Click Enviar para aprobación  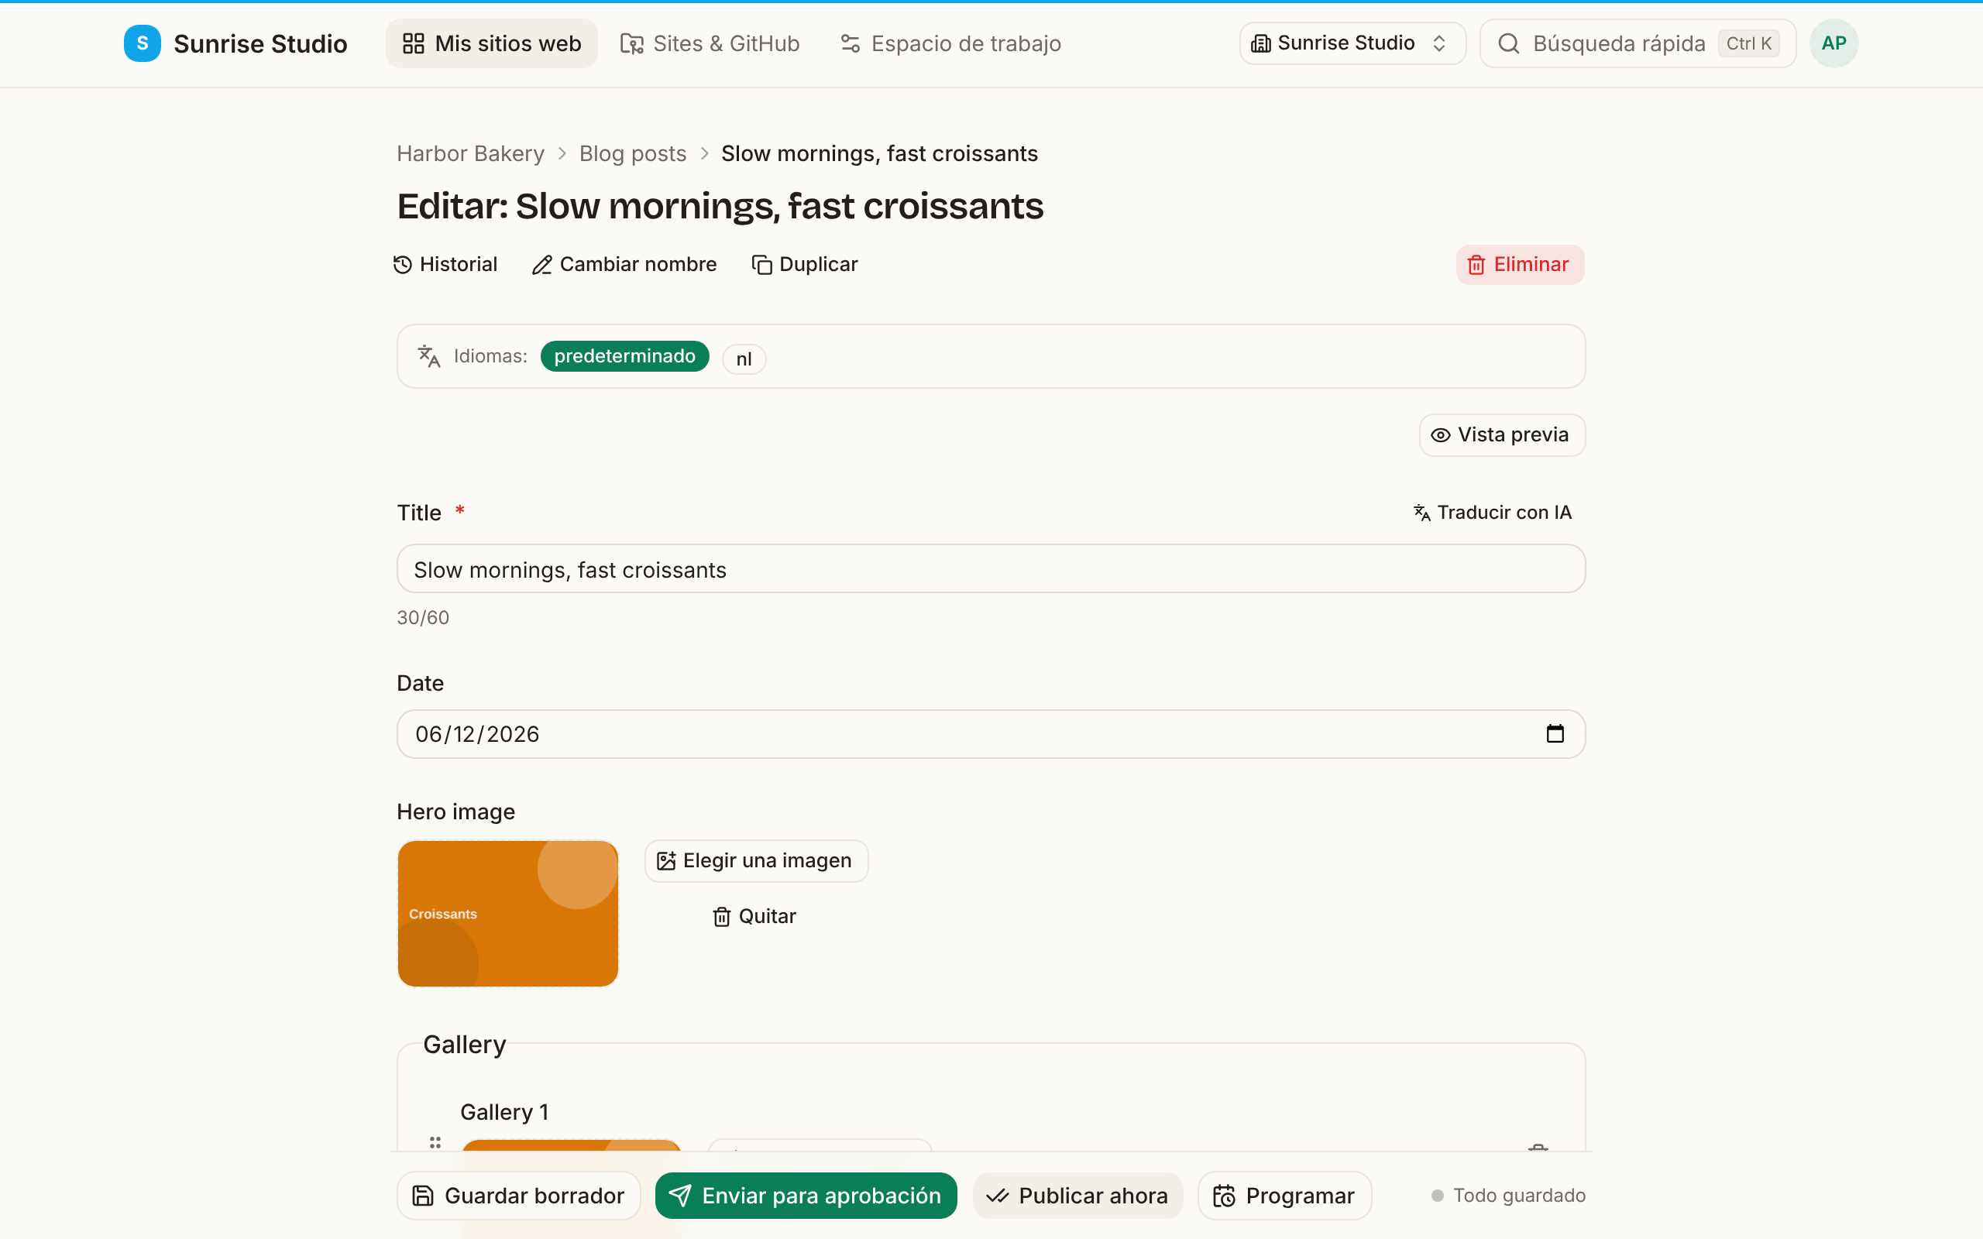tap(806, 1196)
